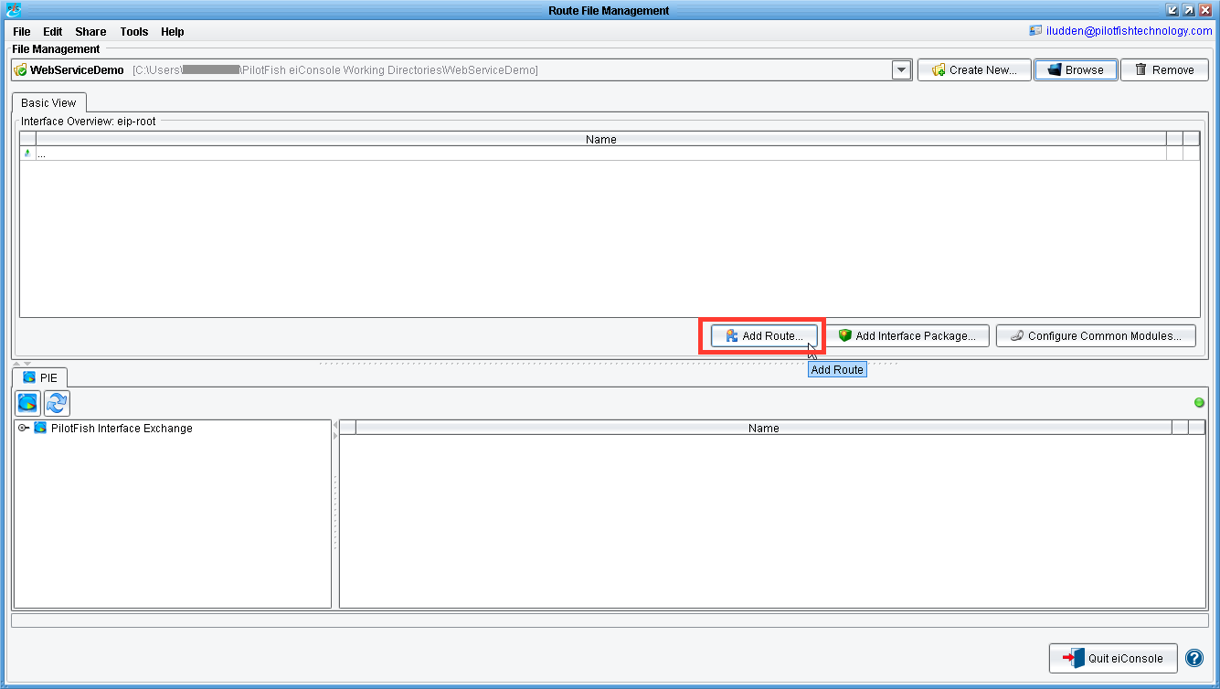Open the File menu
This screenshot has height=689, width=1220.
[x=22, y=31]
